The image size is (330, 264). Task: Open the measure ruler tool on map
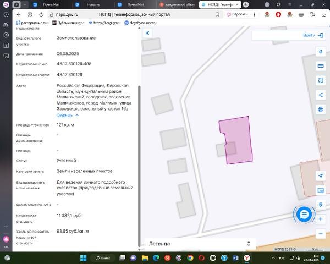[321, 66]
